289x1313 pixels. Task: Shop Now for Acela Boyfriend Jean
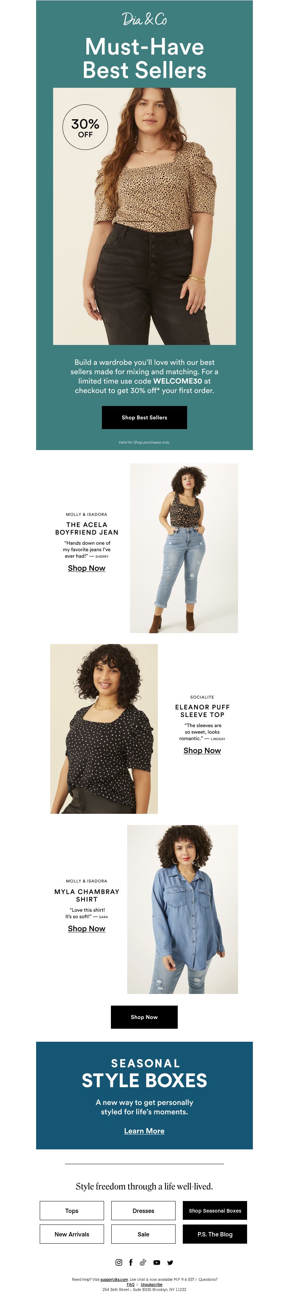click(x=87, y=568)
